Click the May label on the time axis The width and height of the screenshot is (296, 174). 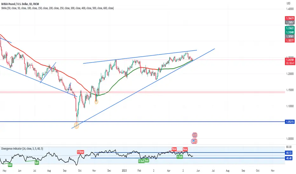4,171
